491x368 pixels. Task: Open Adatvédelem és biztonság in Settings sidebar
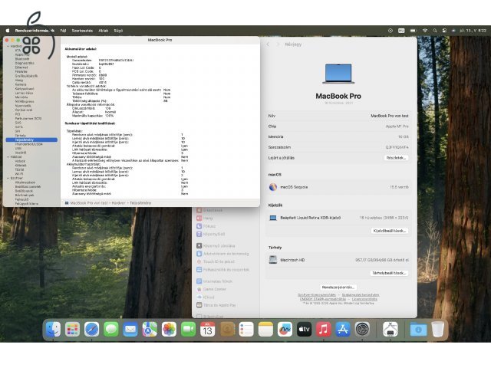(222, 254)
